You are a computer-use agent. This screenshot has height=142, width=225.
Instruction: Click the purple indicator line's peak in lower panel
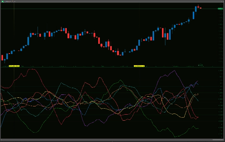174,70
